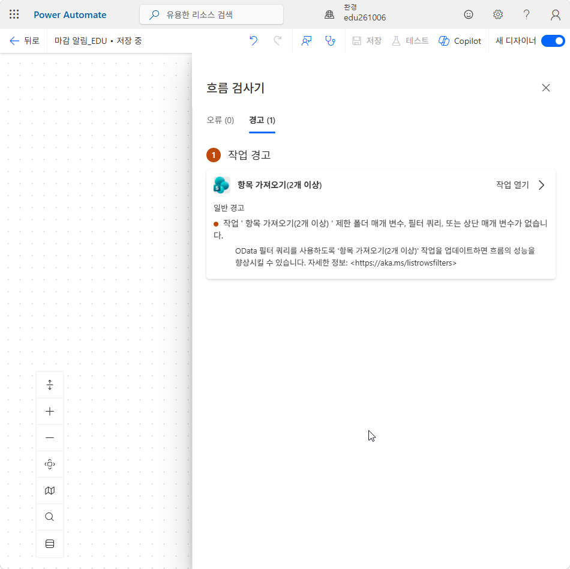
Task: Click the 작업 경고 heading
Action: [x=249, y=155]
